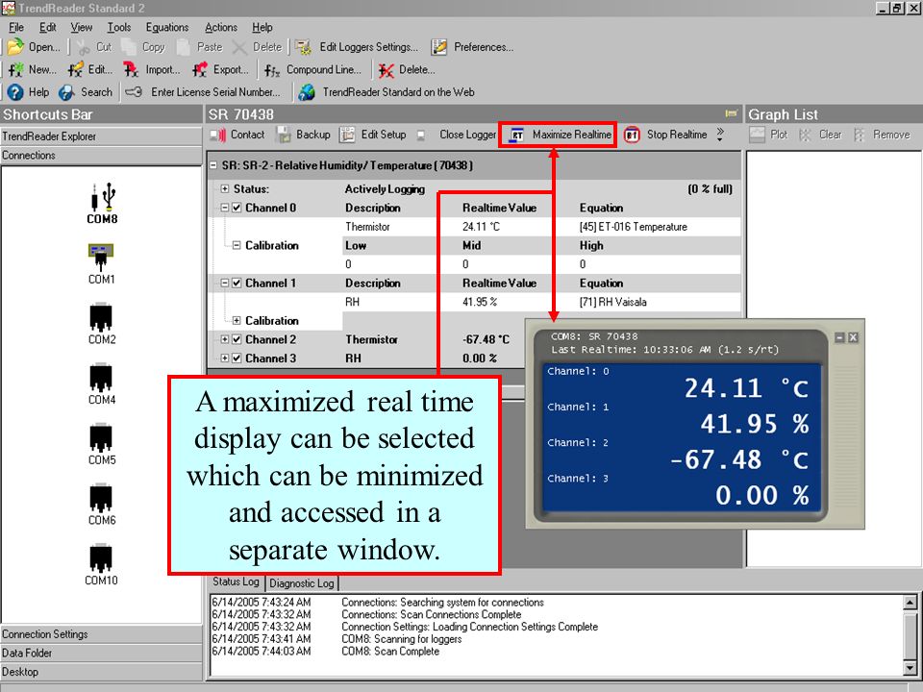
Task: Click the Stop Realtime icon
Action: (632, 135)
